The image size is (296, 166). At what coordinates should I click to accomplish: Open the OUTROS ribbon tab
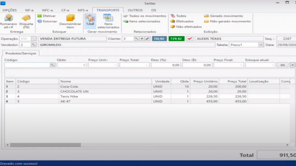click(135, 10)
